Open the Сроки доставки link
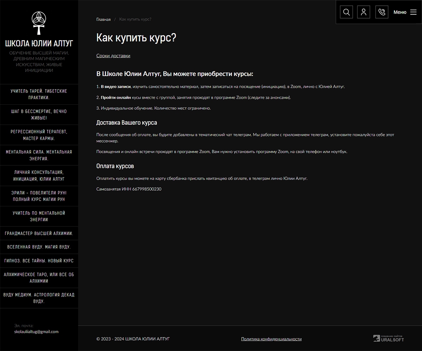Image resolution: width=422 pixels, height=351 pixels. pyautogui.click(x=113, y=56)
